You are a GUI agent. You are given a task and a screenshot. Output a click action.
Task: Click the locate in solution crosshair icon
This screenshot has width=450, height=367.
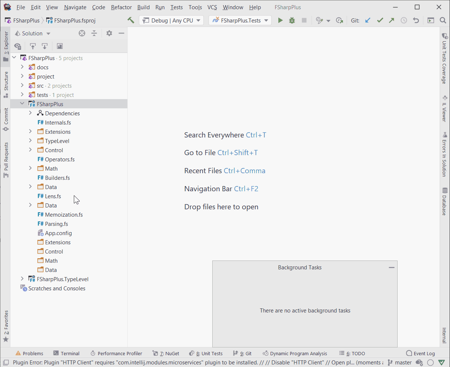coord(82,33)
